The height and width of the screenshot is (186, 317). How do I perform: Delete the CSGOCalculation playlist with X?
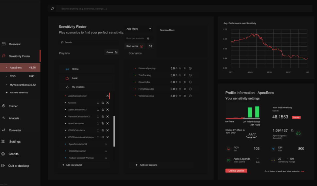(108, 130)
